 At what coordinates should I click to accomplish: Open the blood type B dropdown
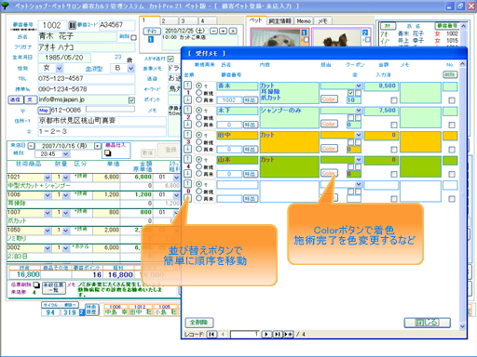click(x=131, y=68)
